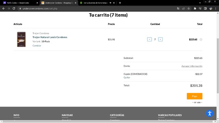Click the Trojan Natural Lamb product image

(x=21, y=39)
